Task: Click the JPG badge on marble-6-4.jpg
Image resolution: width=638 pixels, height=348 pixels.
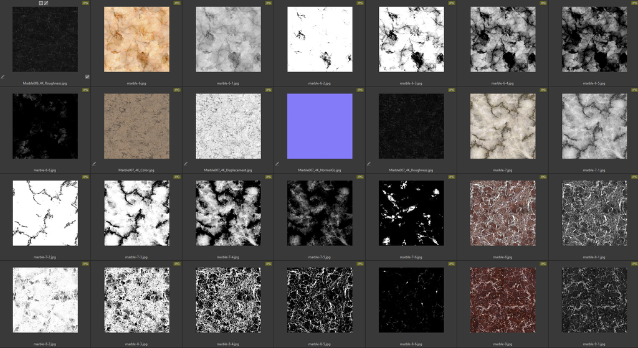Action: pyautogui.click(x=543, y=3)
